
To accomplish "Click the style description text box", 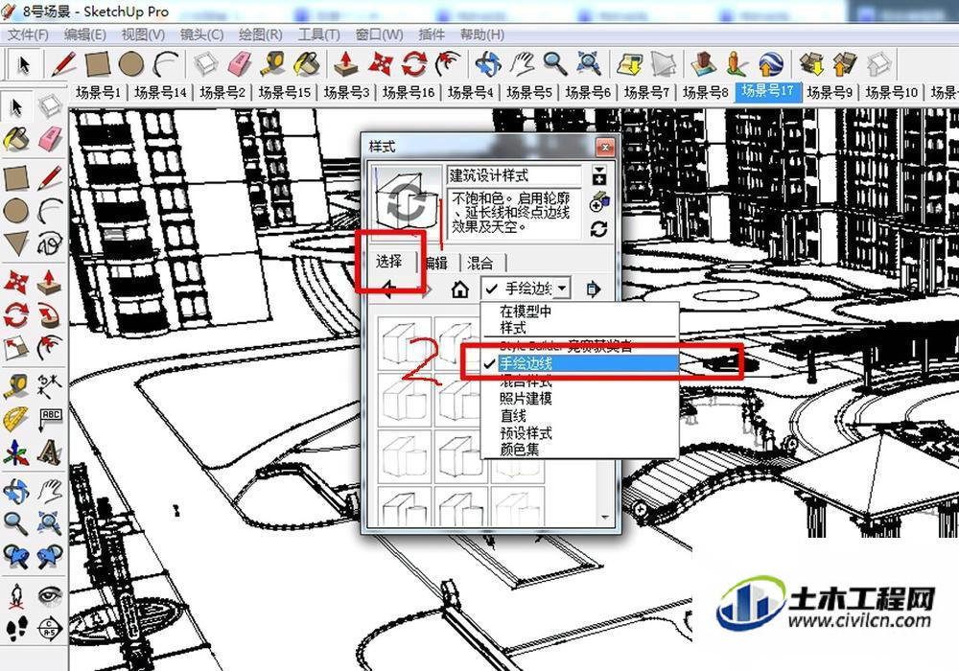I will pos(514,213).
